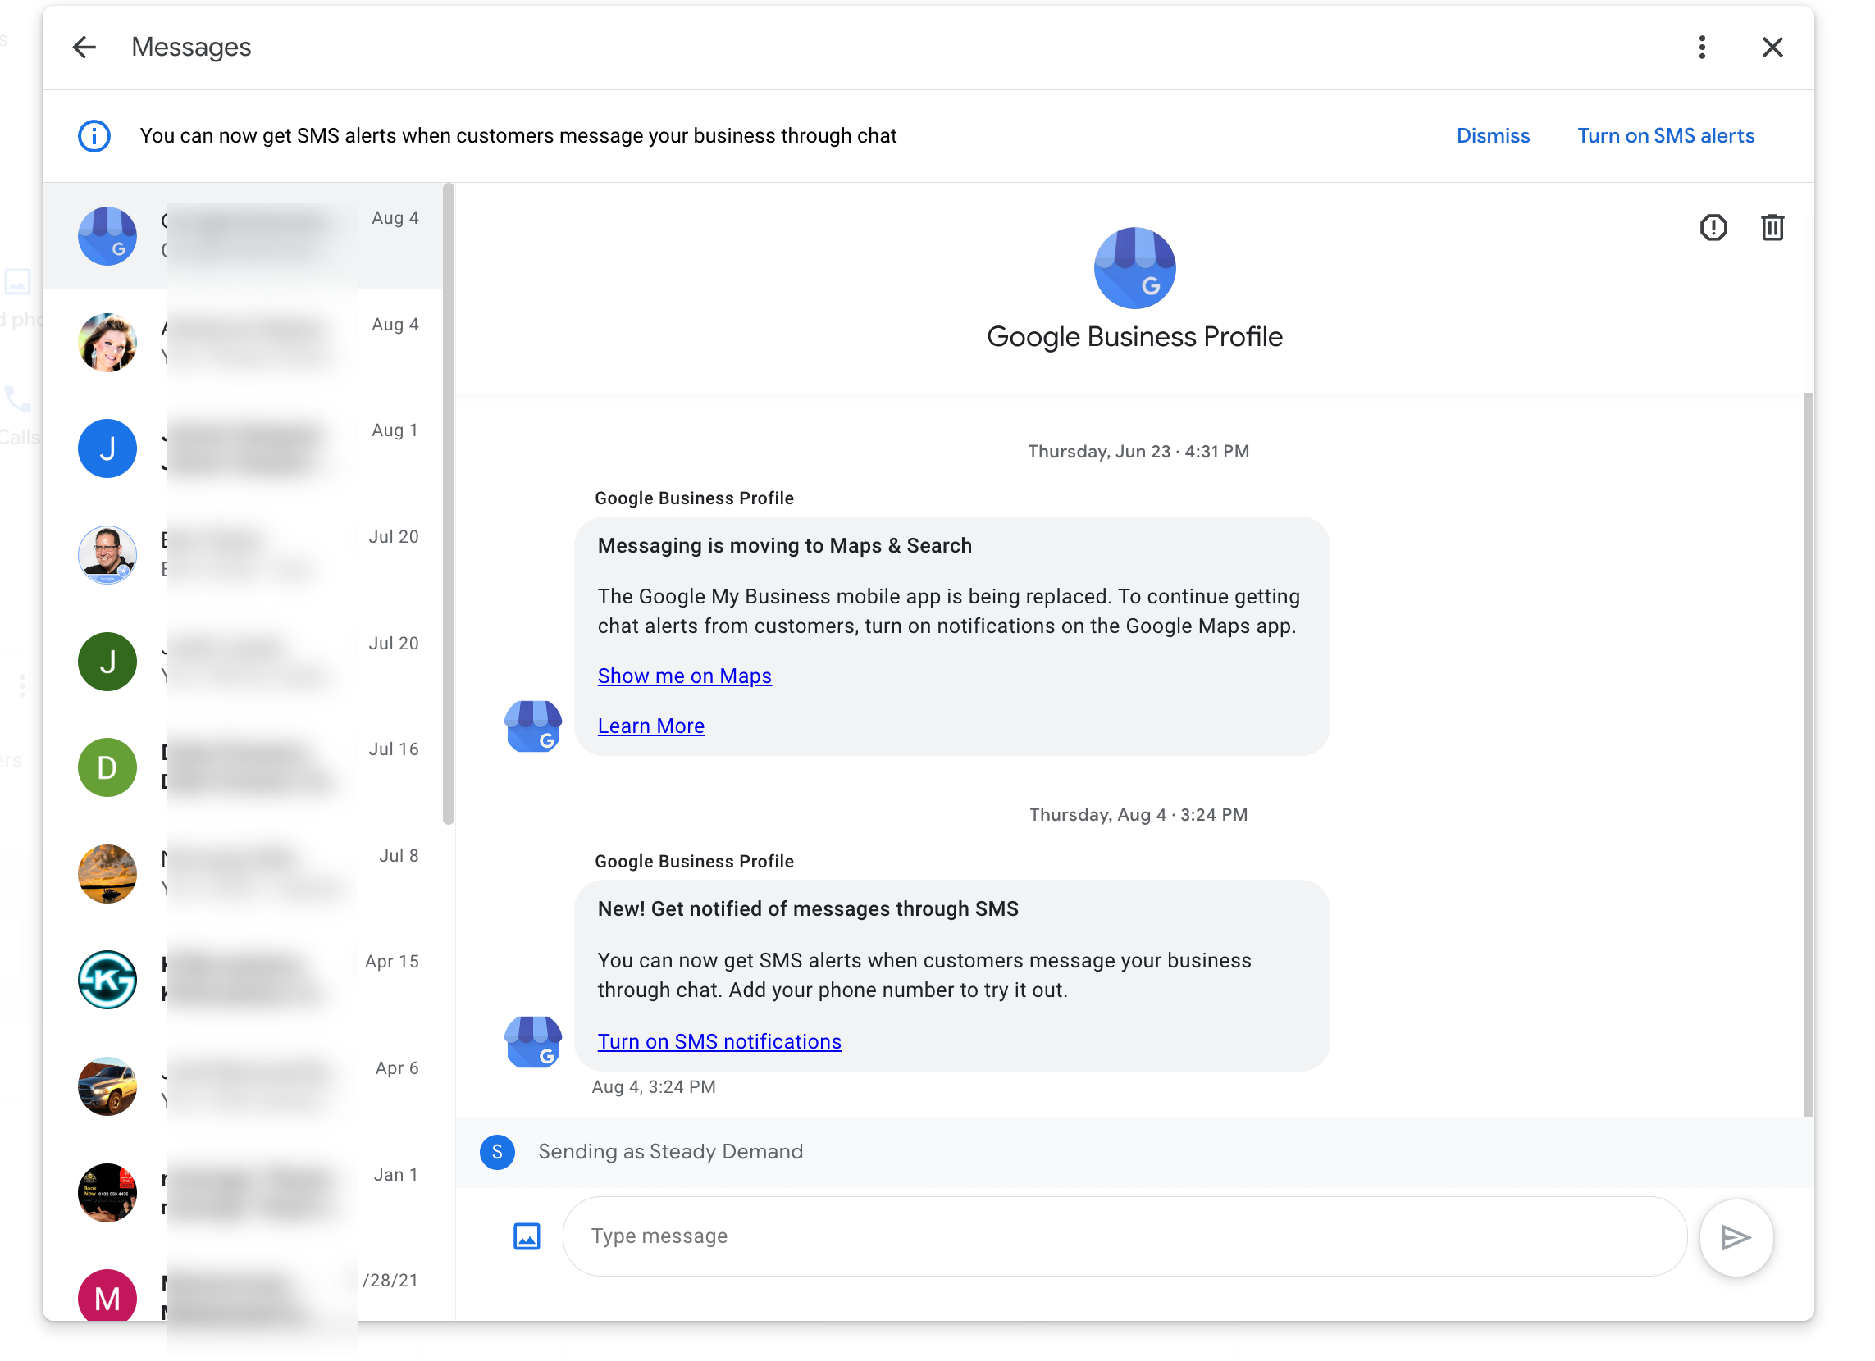Screen dimensions: 1875x1361
Task: Open the Jul 16 conversation with green D avatar
Action: 248,767
